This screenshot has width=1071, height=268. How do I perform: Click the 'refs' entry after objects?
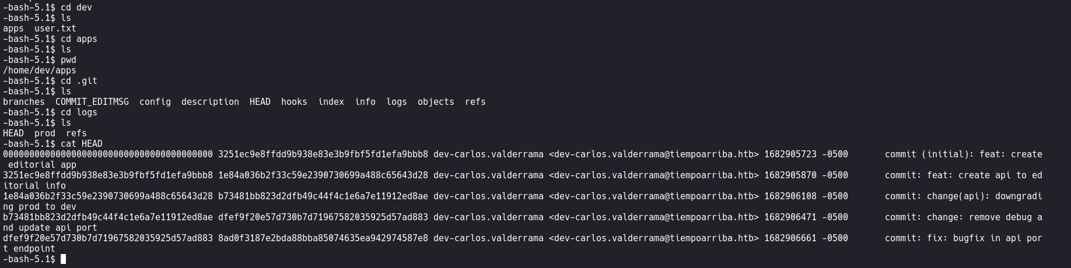pyautogui.click(x=475, y=102)
